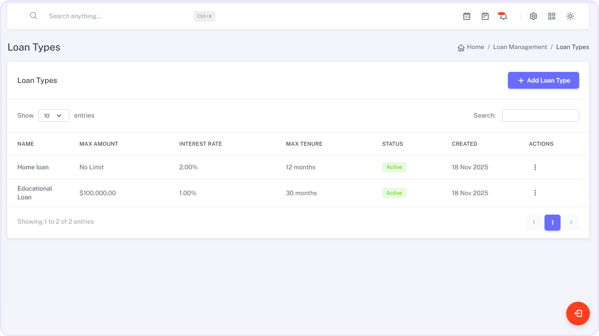Click the calendar event note icon
599x336 pixels.
click(x=485, y=16)
